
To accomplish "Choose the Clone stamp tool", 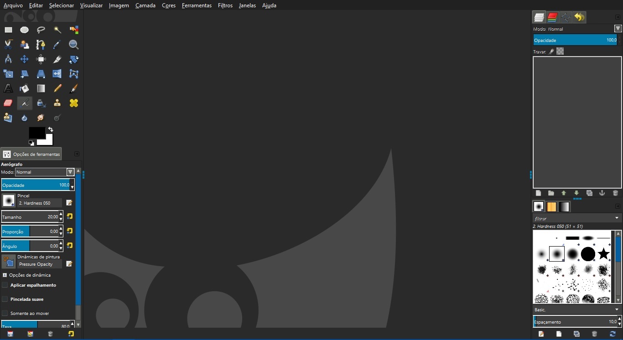I will click(x=57, y=103).
